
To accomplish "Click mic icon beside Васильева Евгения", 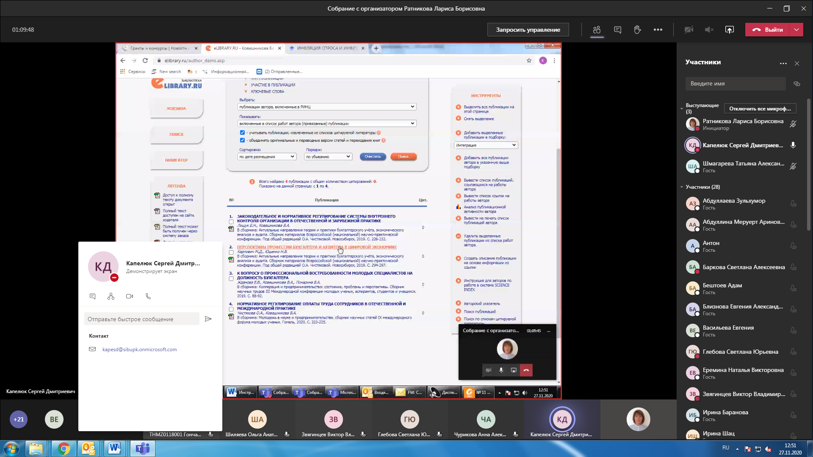I will (x=793, y=330).
